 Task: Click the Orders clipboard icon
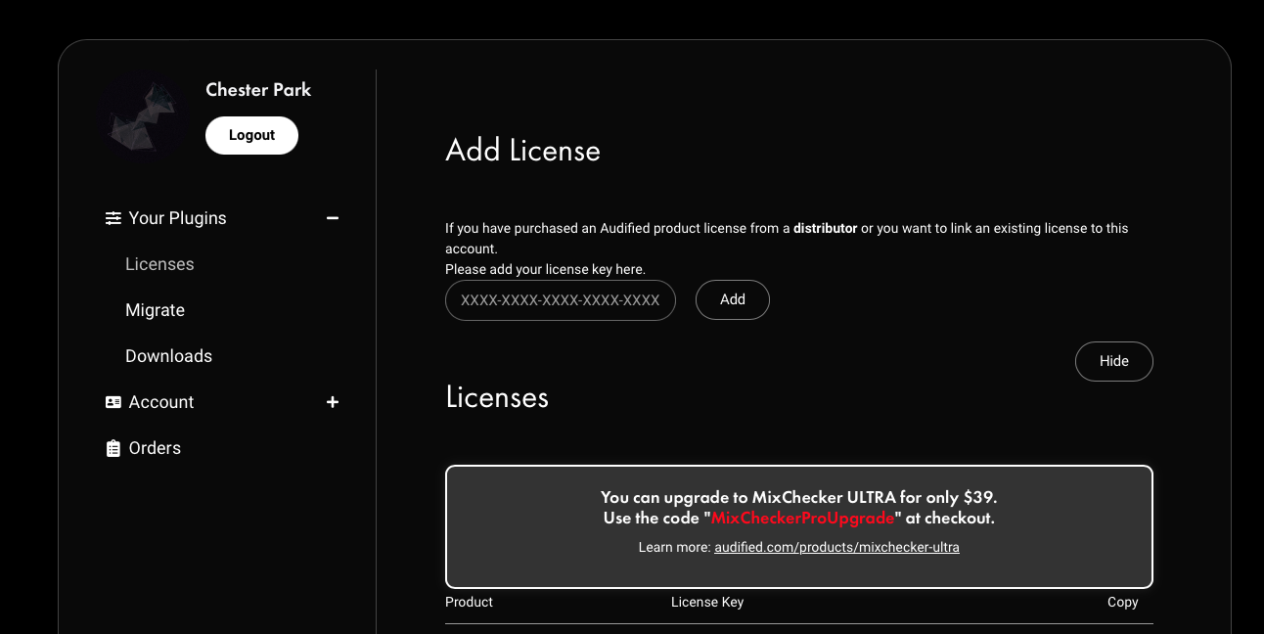[113, 448]
